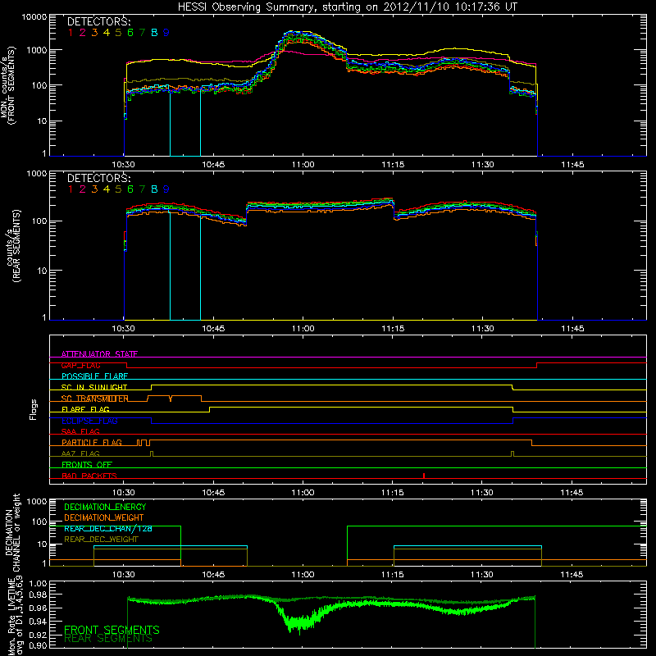This screenshot has width=656, height=656.
Task: Select the DETECTORS: legend heading in front segments plot
Action: (98, 22)
